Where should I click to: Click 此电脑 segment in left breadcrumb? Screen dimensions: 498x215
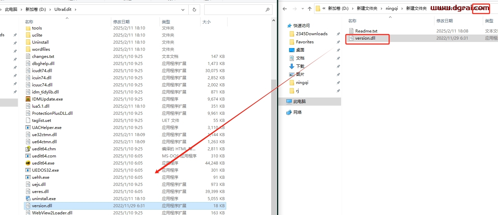[11, 9]
